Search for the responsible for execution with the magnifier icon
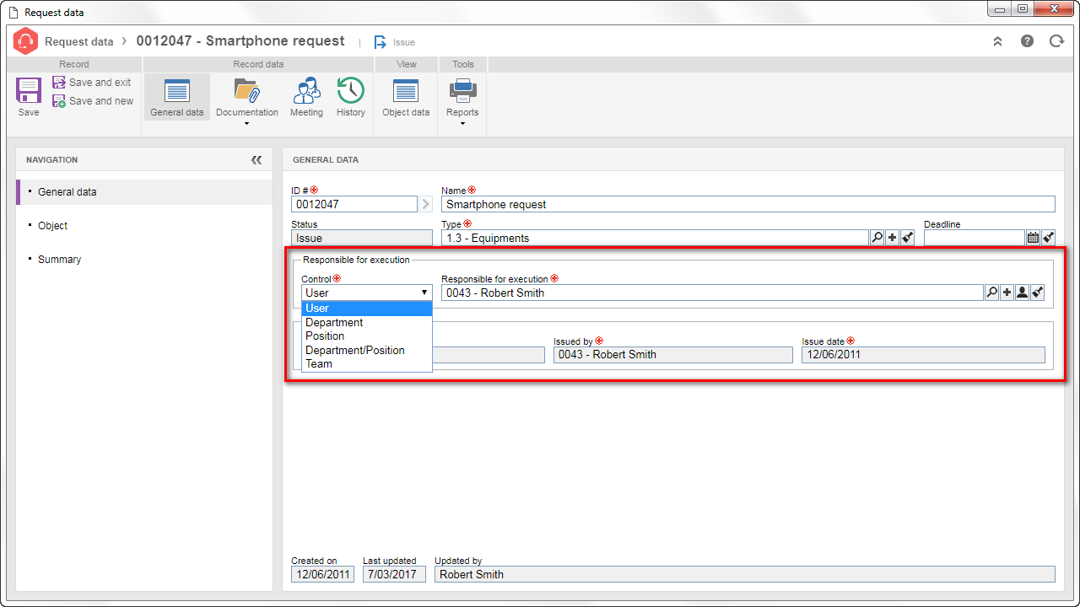The image size is (1080, 607). click(992, 293)
